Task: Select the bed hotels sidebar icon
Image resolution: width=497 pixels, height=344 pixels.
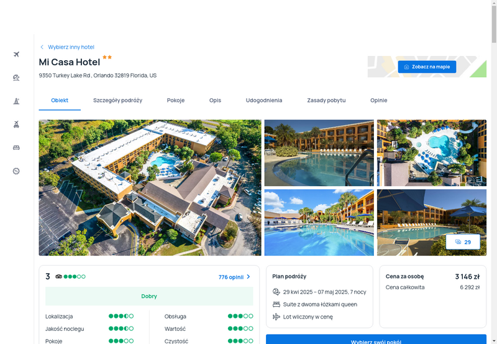Action: (x=17, y=147)
